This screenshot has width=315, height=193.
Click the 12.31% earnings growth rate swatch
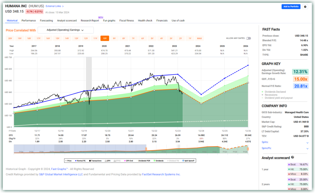[300, 72]
